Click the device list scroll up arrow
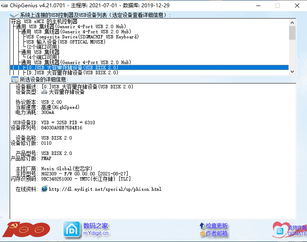 point(292,23)
